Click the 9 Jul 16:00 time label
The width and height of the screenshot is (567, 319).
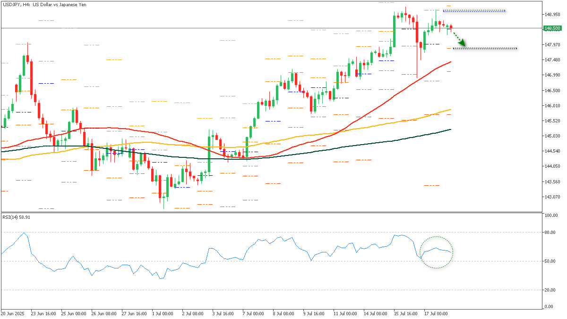pyautogui.click(x=313, y=313)
